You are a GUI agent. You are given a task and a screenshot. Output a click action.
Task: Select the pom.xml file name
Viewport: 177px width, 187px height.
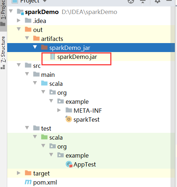coord(45,182)
